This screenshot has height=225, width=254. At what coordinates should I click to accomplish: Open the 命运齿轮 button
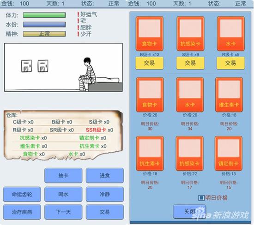[22, 194]
